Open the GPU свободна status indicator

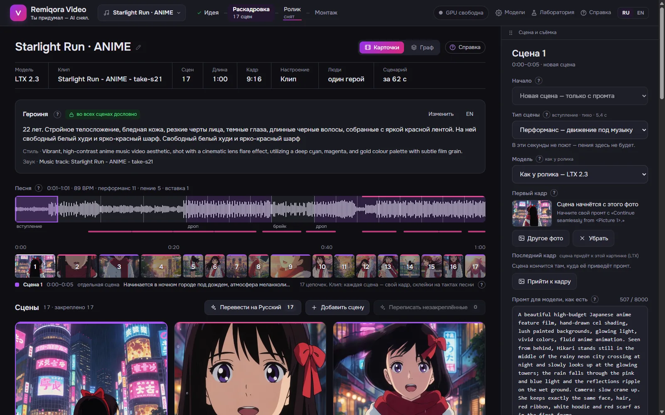tap(461, 13)
